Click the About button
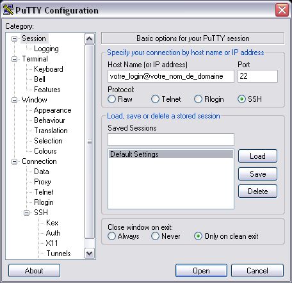The width and height of the screenshot is (292, 283). pyautogui.click(x=34, y=271)
